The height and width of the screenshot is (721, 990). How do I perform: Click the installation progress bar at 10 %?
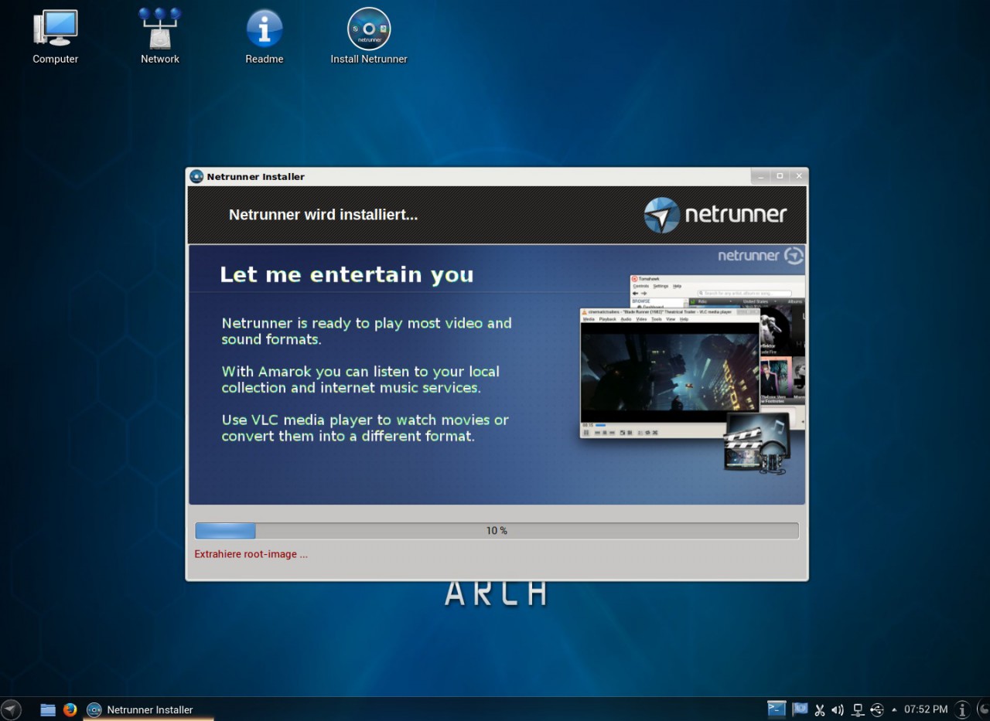(497, 531)
